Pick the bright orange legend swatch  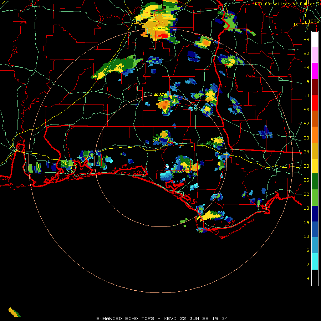(315, 134)
